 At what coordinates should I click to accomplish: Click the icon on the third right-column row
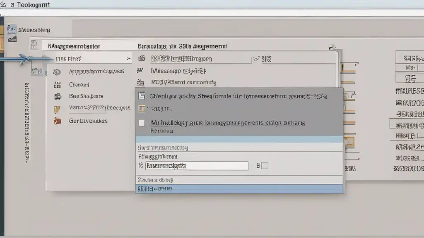[141, 82]
